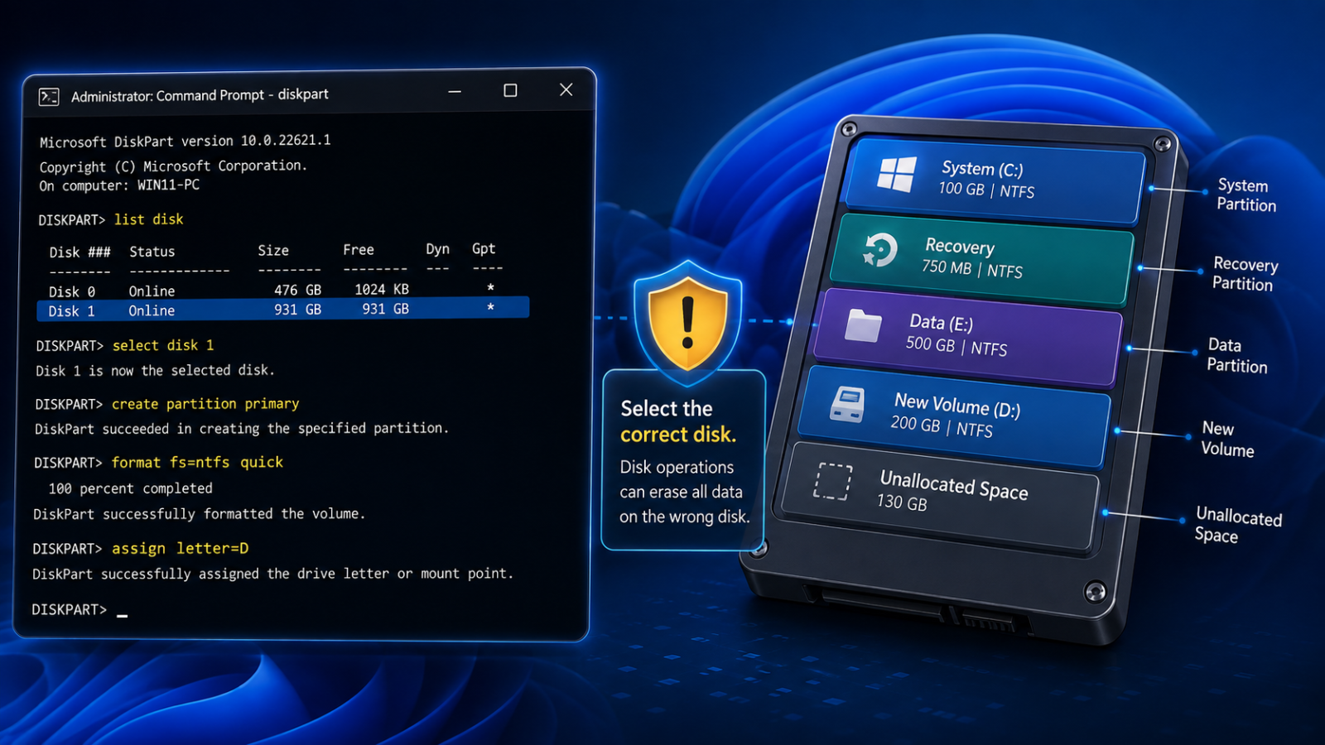This screenshot has width=1325, height=745.
Task: Click '100 percent completed' text
Action: click(130, 488)
